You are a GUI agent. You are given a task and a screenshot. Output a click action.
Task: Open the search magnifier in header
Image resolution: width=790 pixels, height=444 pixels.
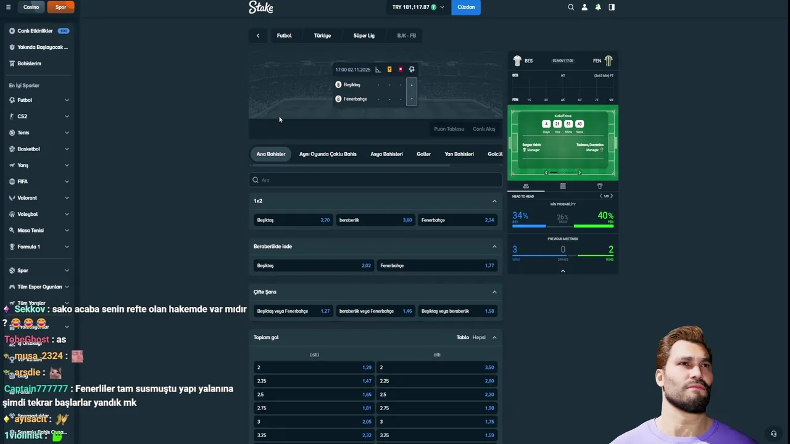(571, 7)
